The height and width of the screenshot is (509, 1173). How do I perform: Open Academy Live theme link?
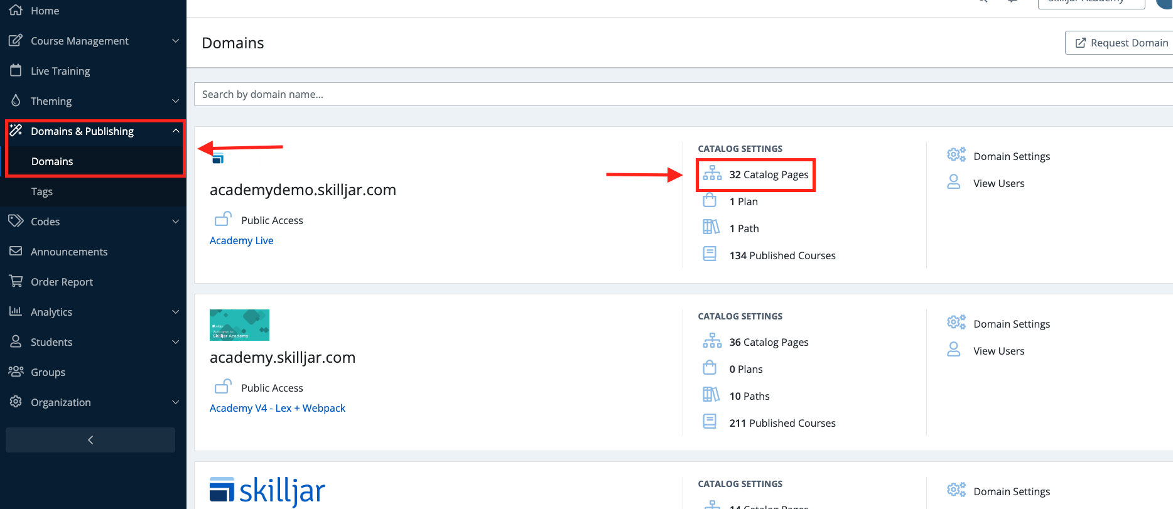pos(242,240)
